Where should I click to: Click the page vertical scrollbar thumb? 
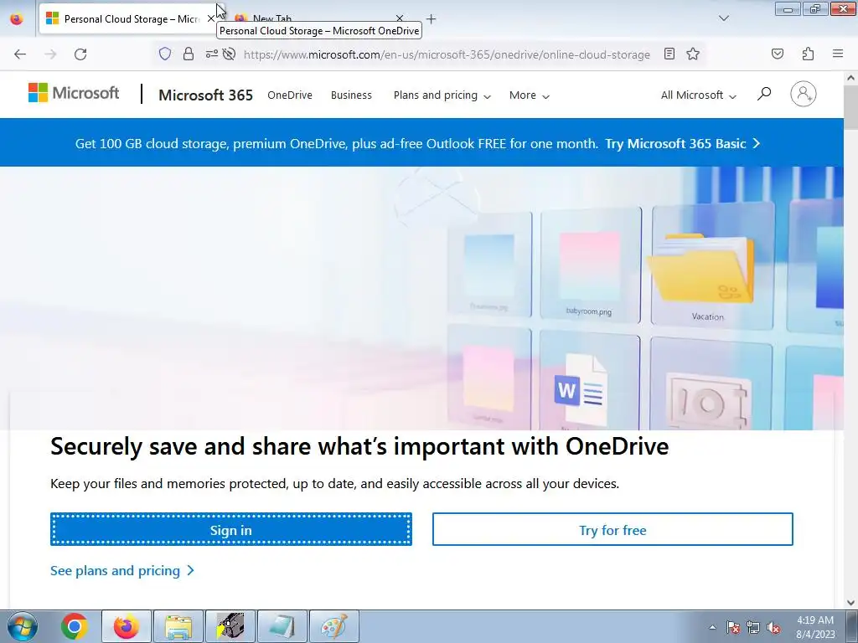tap(850, 106)
